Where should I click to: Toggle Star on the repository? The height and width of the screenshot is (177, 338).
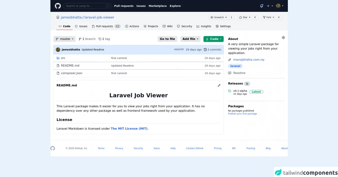click(x=243, y=17)
